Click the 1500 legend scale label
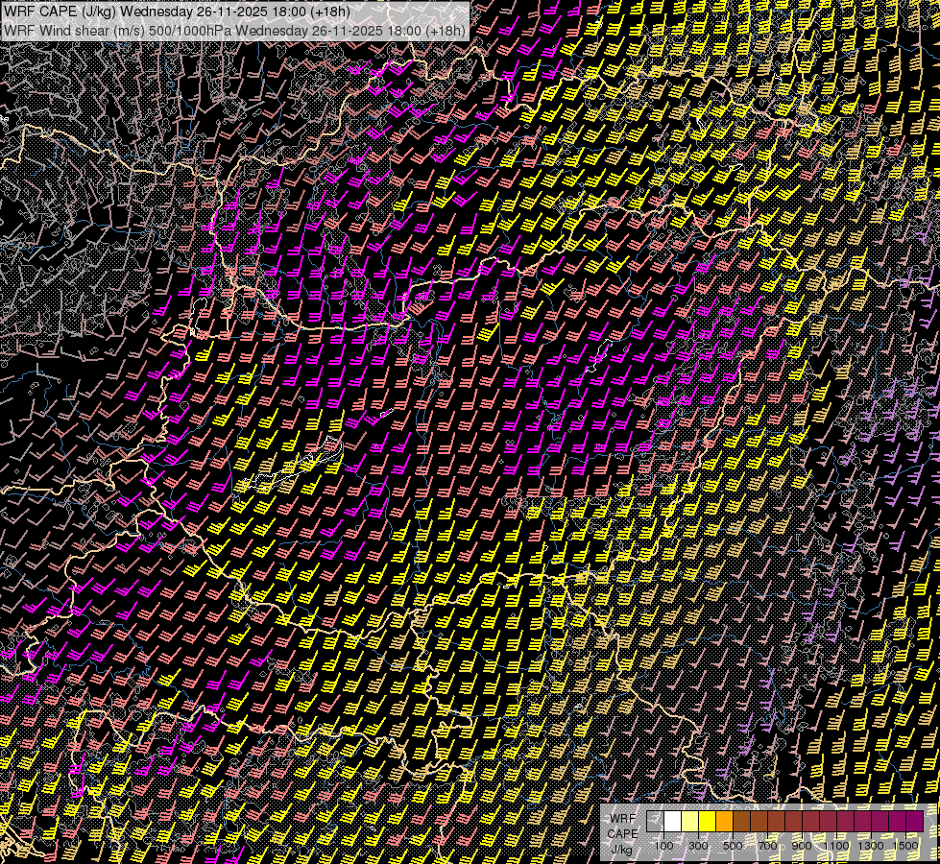940x864 pixels. pyautogui.click(x=905, y=846)
